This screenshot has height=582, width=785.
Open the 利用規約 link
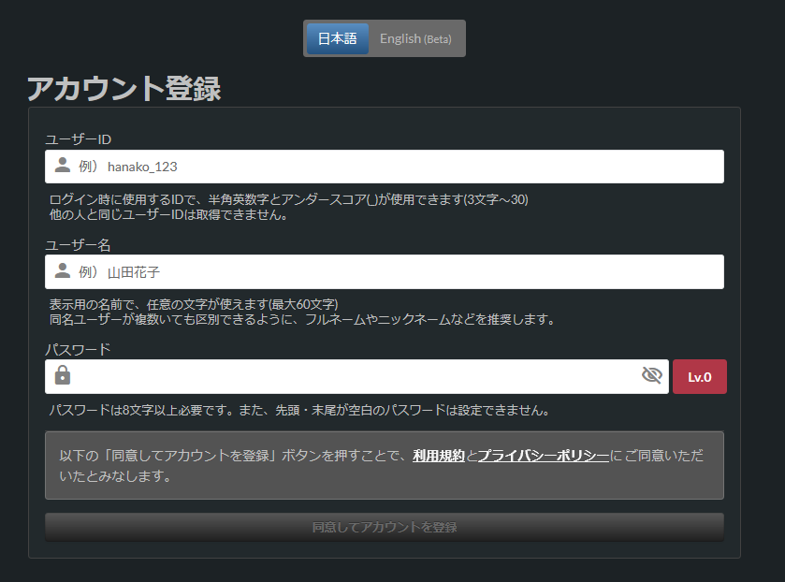coord(439,456)
